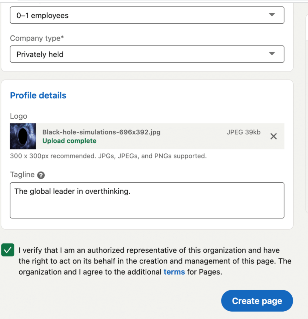
Task: Toggle the authorized representative verification checkbox
Action: [8, 250]
